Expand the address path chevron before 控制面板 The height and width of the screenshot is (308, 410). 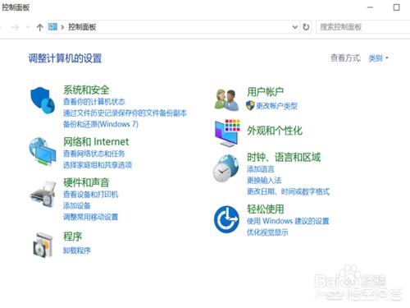[x=62, y=27]
